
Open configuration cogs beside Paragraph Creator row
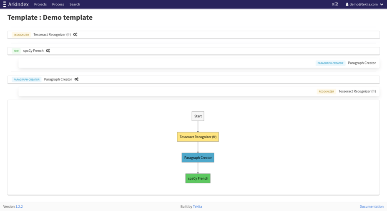click(76, 79)
